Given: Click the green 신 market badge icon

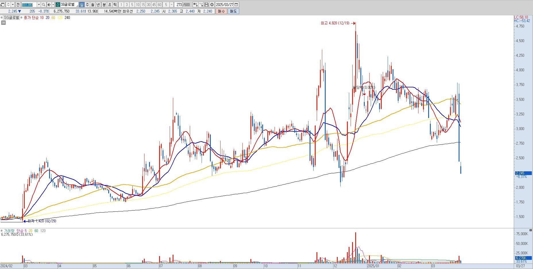Looking at the screenshot, I should (58, 5).
